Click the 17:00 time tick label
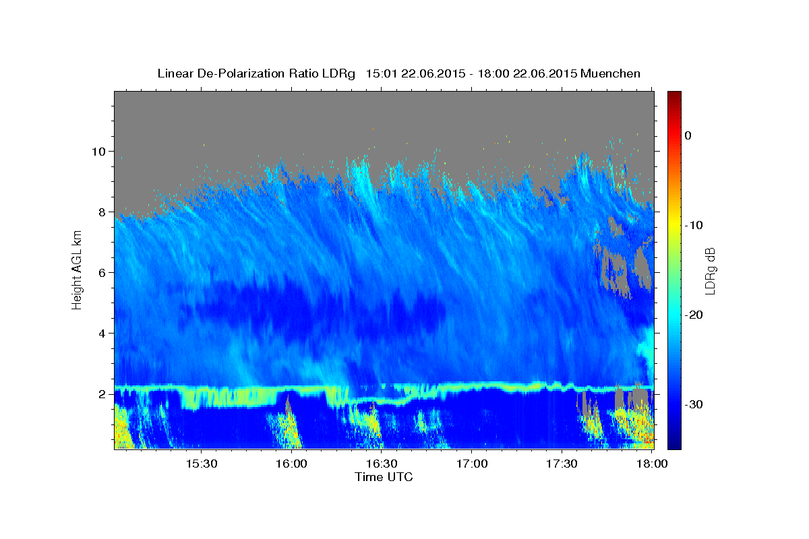This screenshot has width=809, height=539. click(x=472, y=464)
